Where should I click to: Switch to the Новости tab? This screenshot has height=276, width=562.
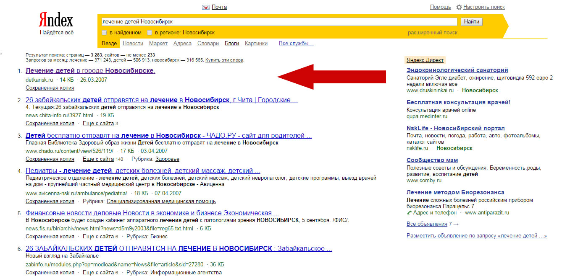click(133, 44)
